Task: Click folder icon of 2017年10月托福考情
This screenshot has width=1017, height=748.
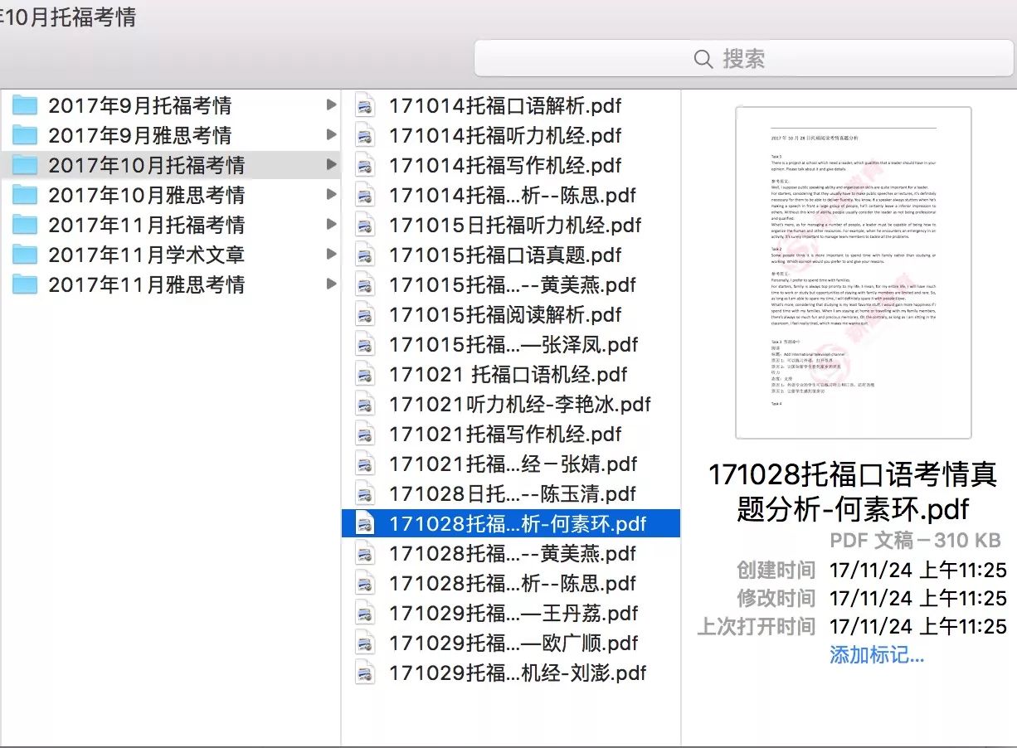Action: point(26,165)
